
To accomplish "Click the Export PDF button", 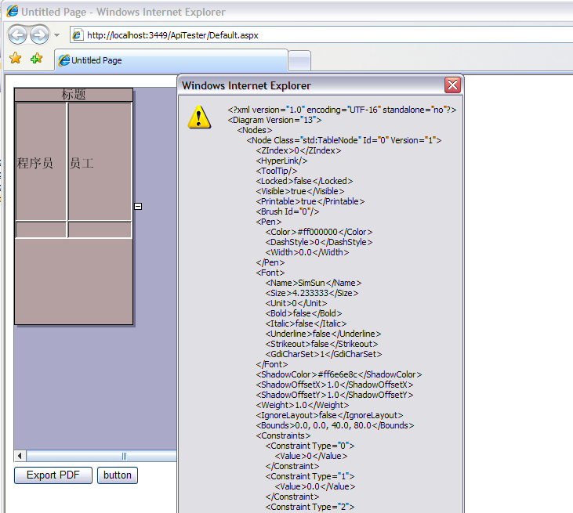I will click(53, 475).
